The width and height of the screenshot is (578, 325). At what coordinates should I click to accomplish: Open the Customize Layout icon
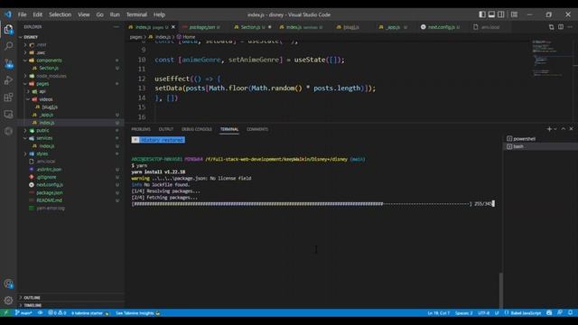pos(514,14)
